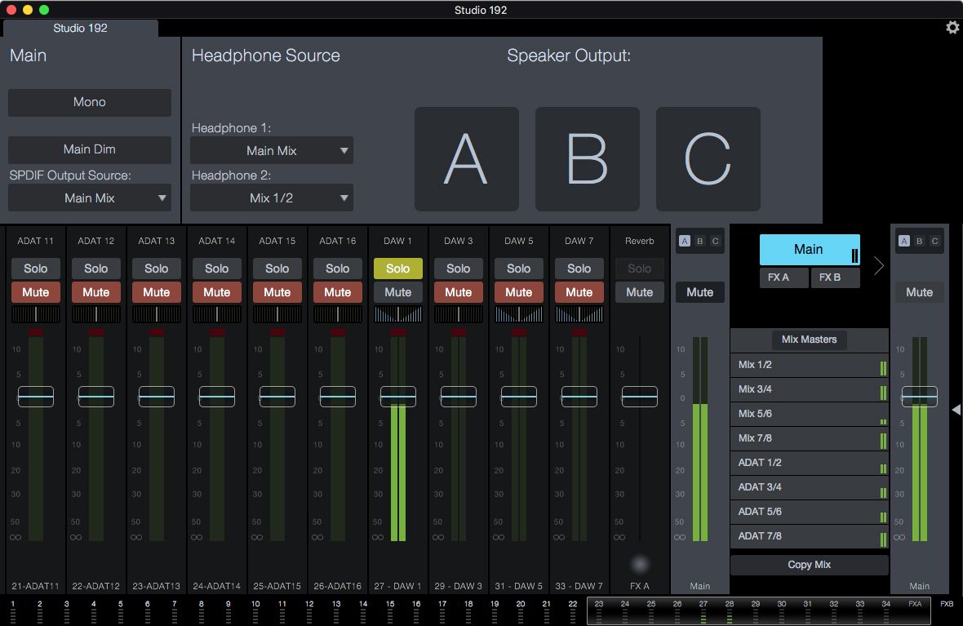Click the DAW 5 pan control
The height and width of the screenshot is (626, 963).
(519, 314)
